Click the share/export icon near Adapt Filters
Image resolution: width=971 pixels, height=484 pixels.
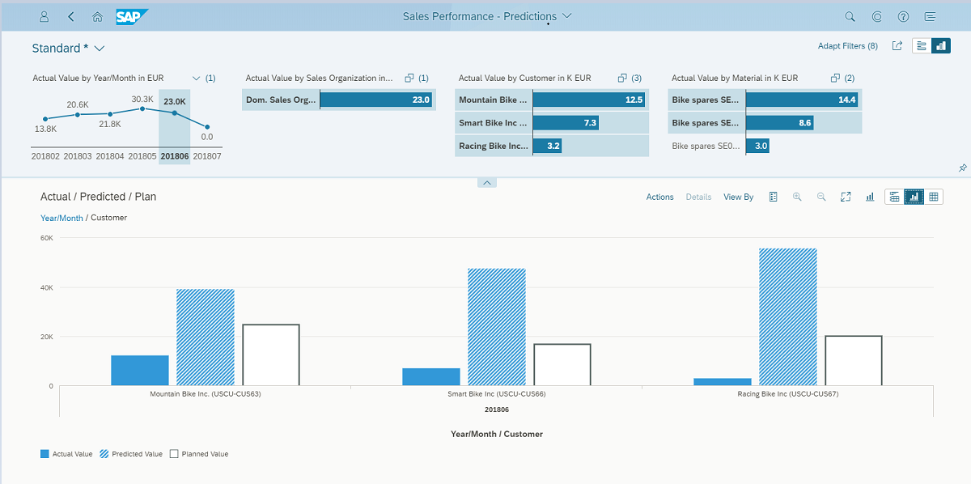pos(897,45)
